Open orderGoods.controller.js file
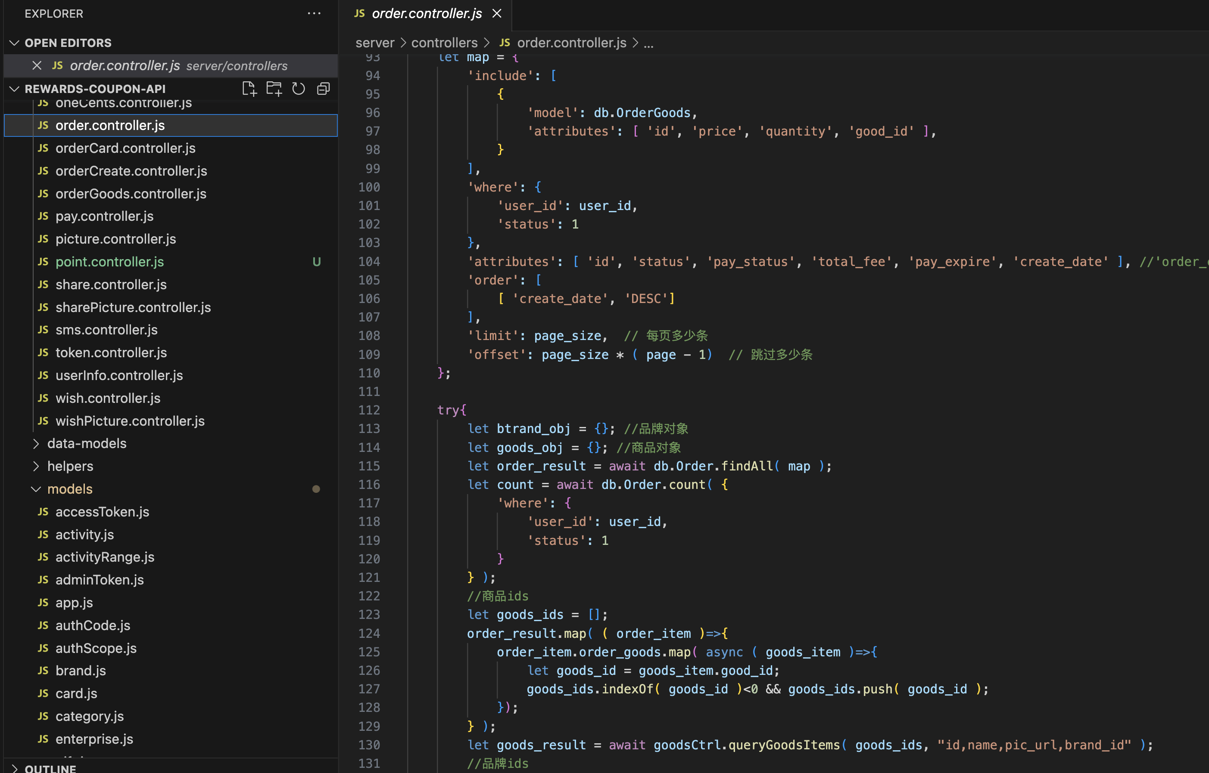Viewport: 1209px width, 773px height. [171, 194]
